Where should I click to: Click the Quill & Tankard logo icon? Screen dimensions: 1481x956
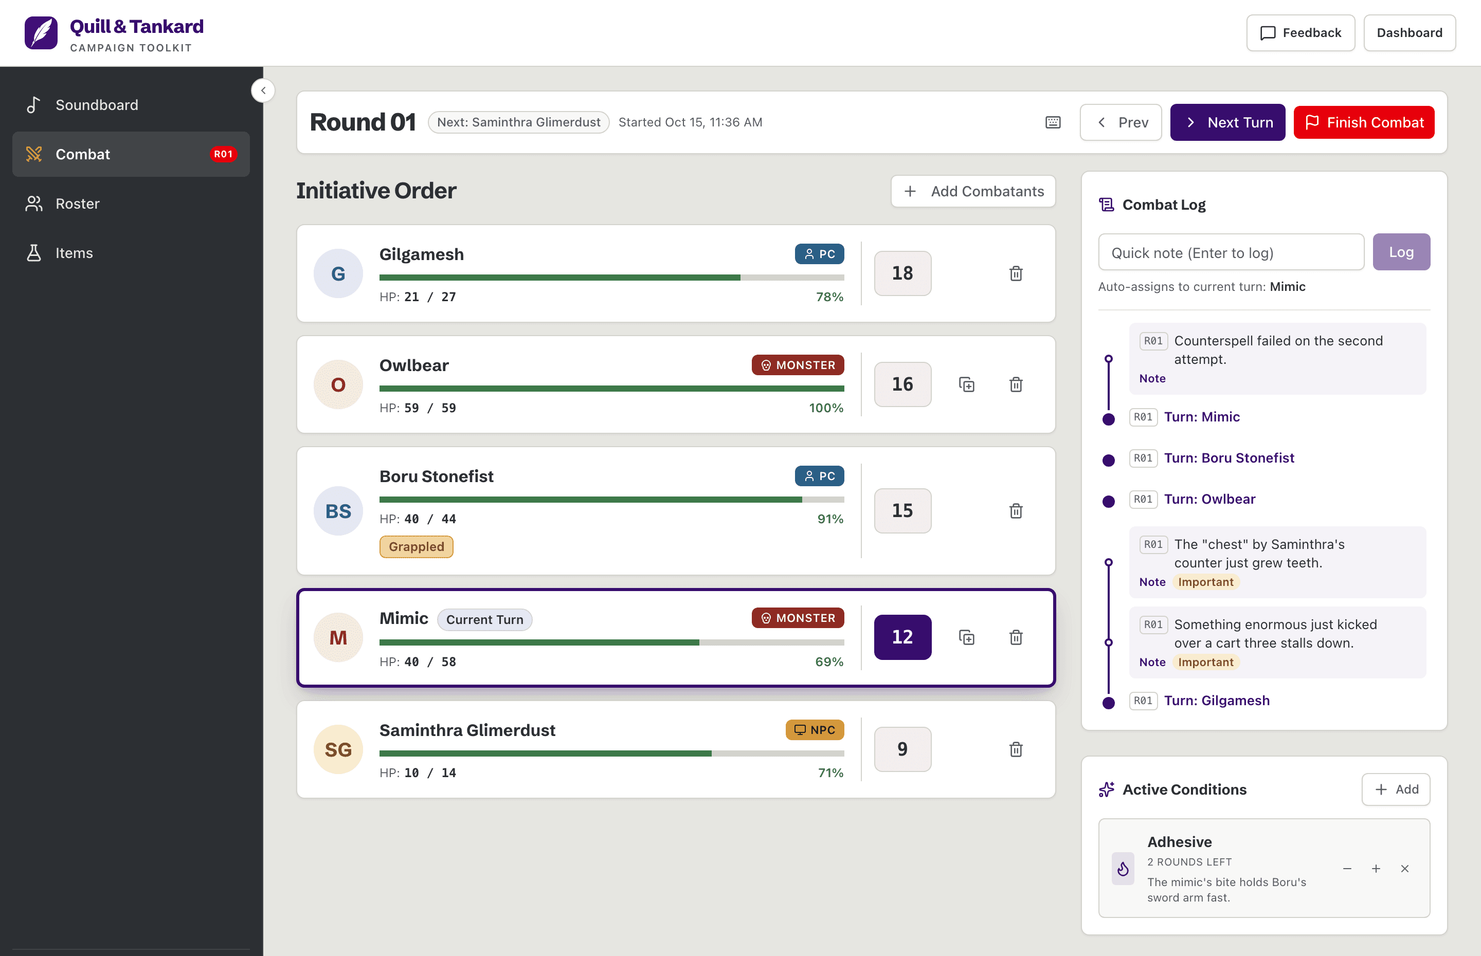point(41,33)
